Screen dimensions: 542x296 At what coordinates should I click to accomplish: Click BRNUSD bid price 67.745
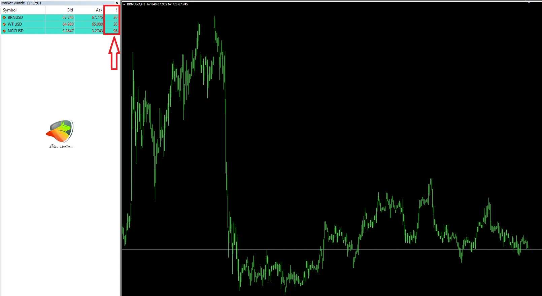[68, 18]
